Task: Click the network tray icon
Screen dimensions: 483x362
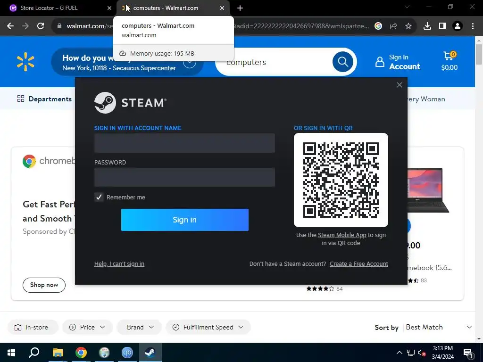Action: click(411, 353)
